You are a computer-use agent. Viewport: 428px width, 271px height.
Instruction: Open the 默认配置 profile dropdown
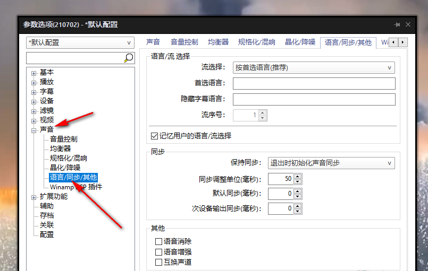(x=80, y=42)
